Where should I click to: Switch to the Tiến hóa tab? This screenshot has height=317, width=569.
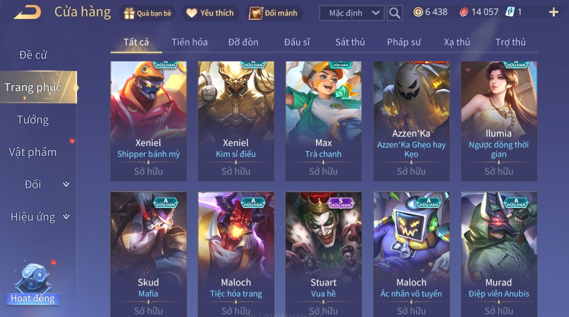[x=190, y=42]
